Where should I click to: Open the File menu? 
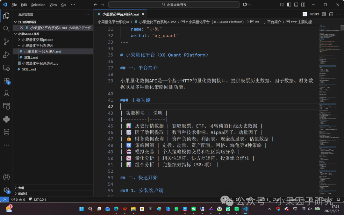click(x=14, y=4)
